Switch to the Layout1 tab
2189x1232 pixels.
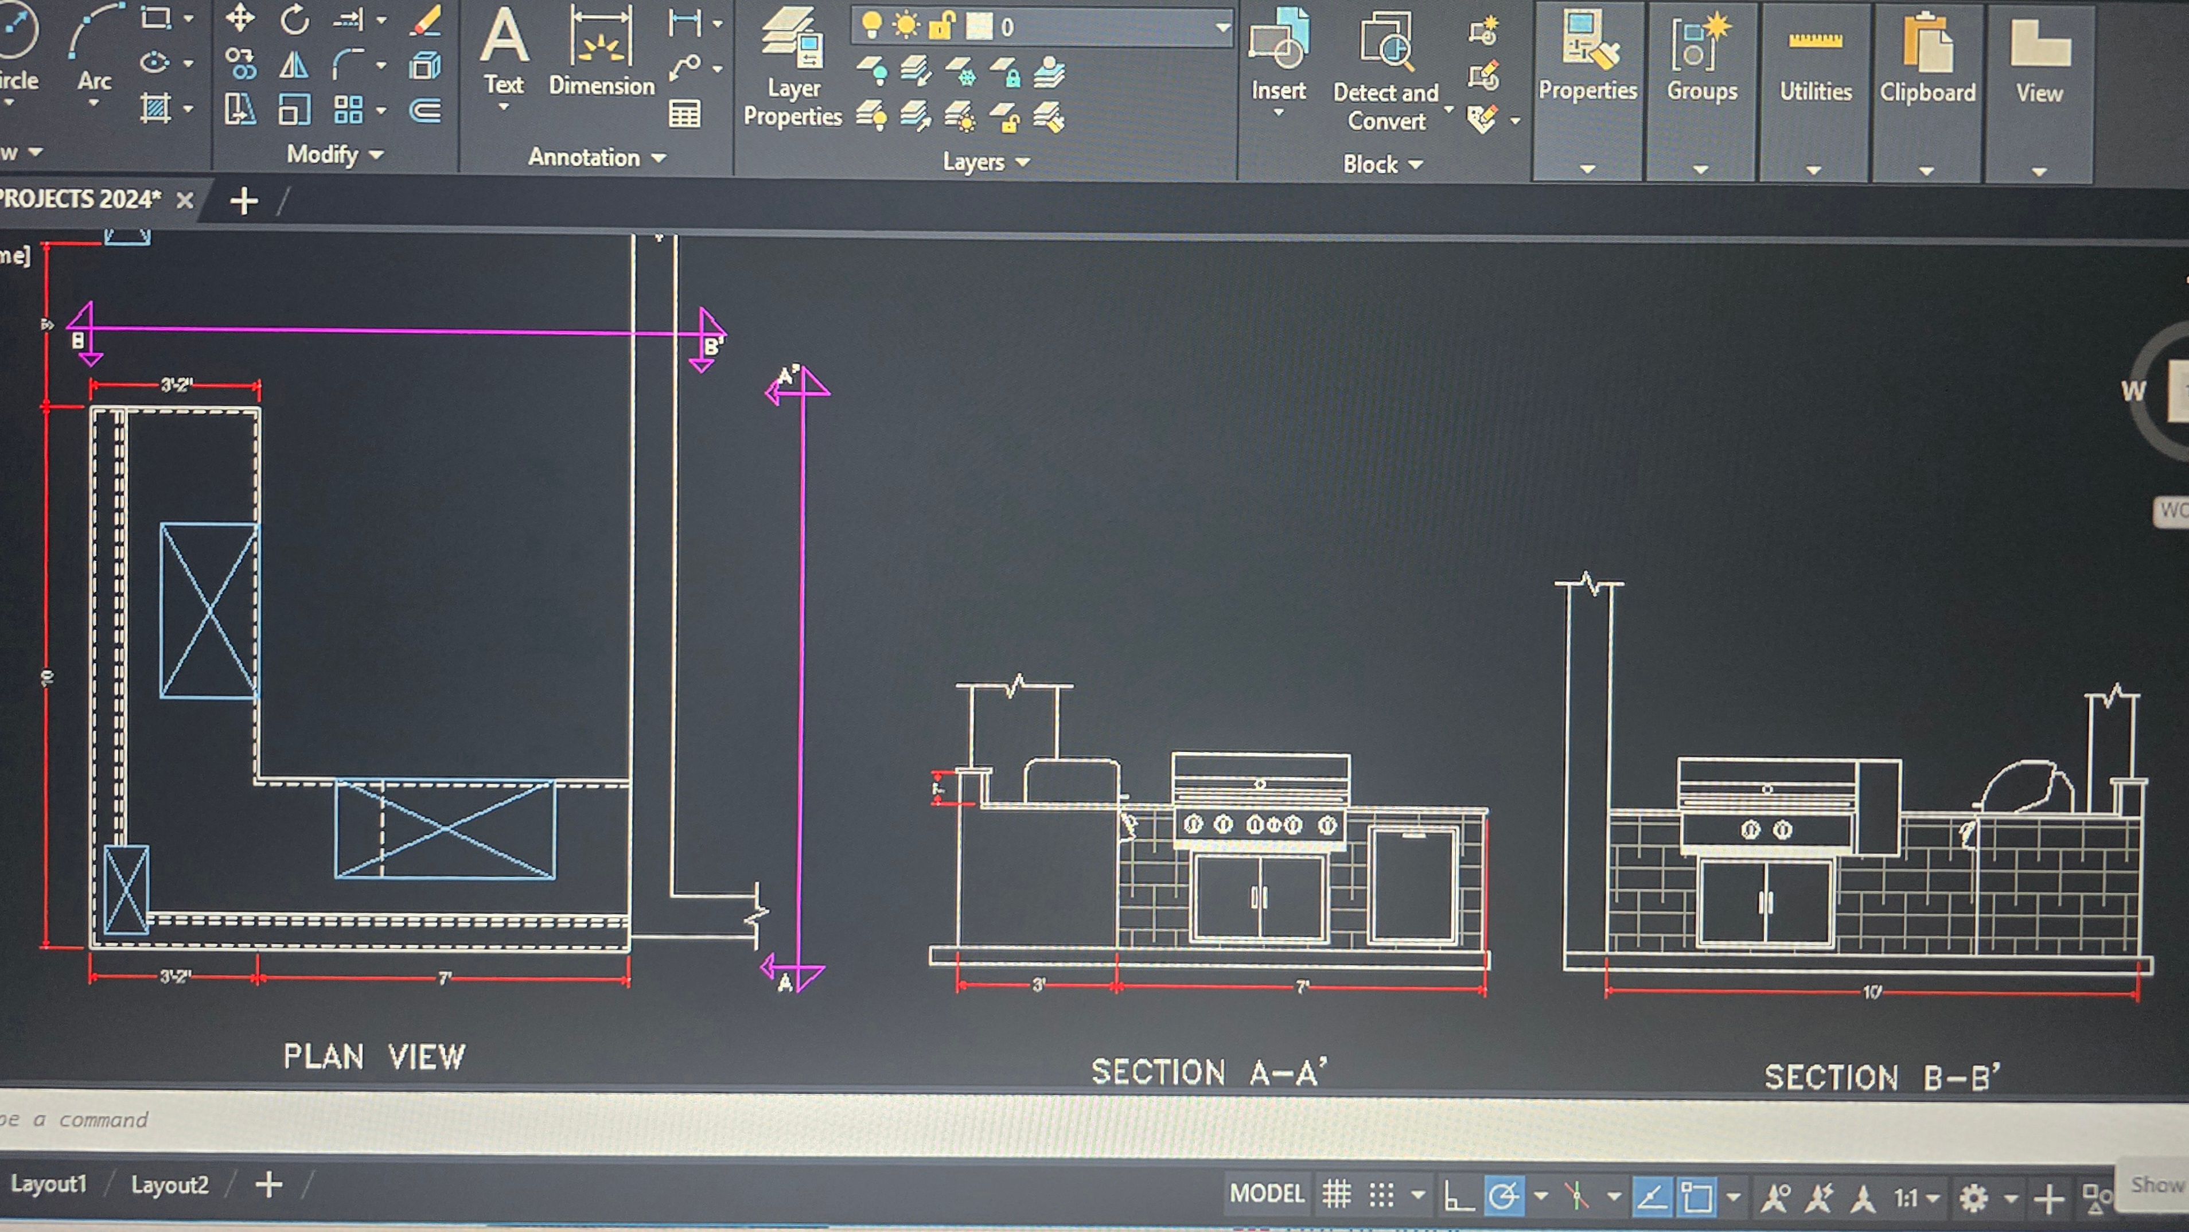click(48, 1184)
